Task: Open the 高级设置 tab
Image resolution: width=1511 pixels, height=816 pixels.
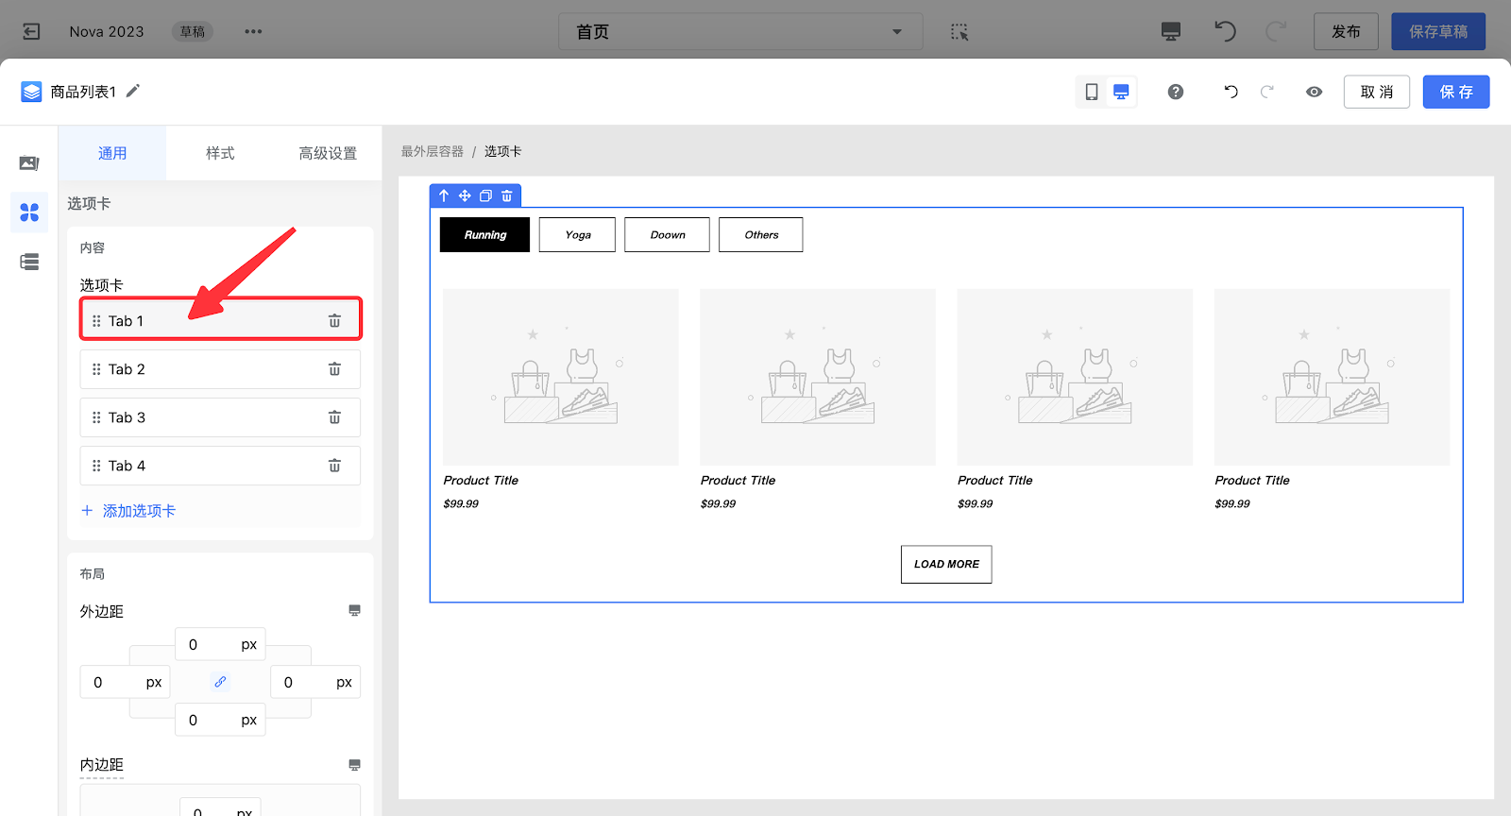Action: point(328,153)
